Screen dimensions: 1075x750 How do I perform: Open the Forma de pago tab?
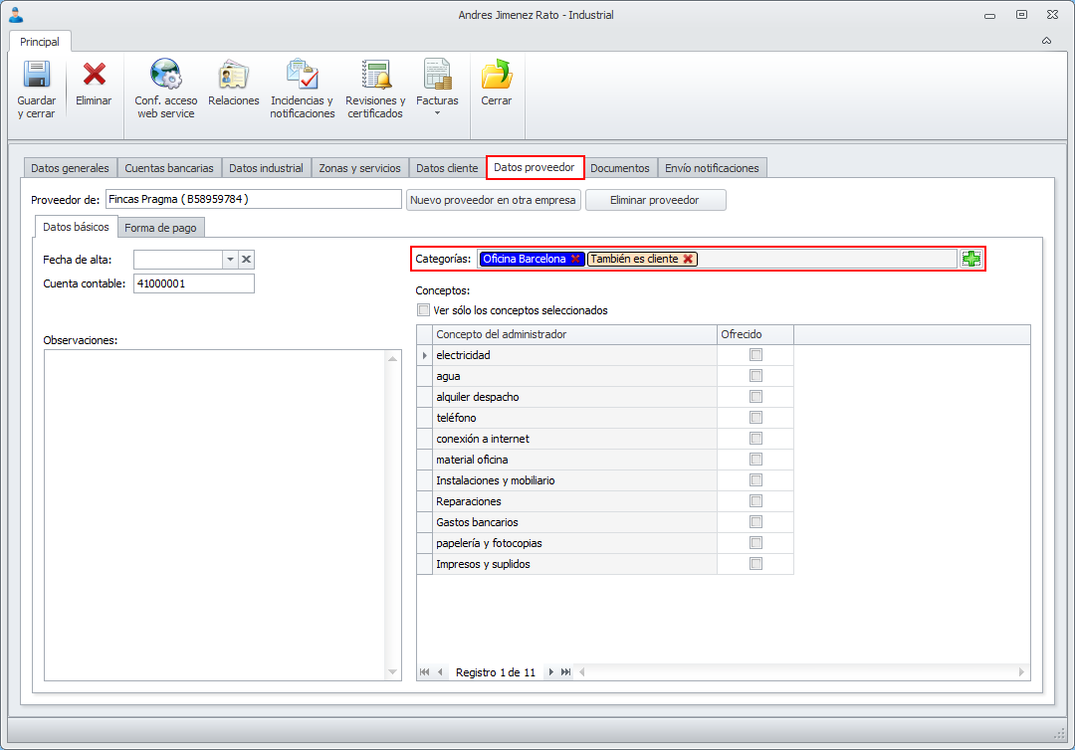click(x=161, y=228)
